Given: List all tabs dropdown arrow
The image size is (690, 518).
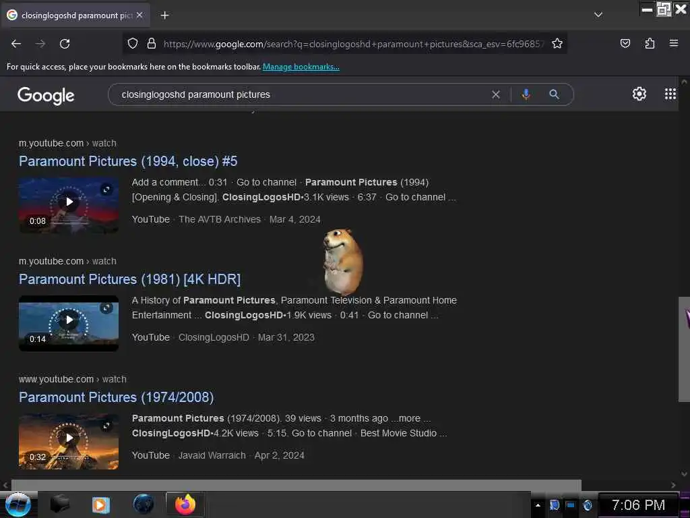Looking at the screenshot, I should pos(598,15).
